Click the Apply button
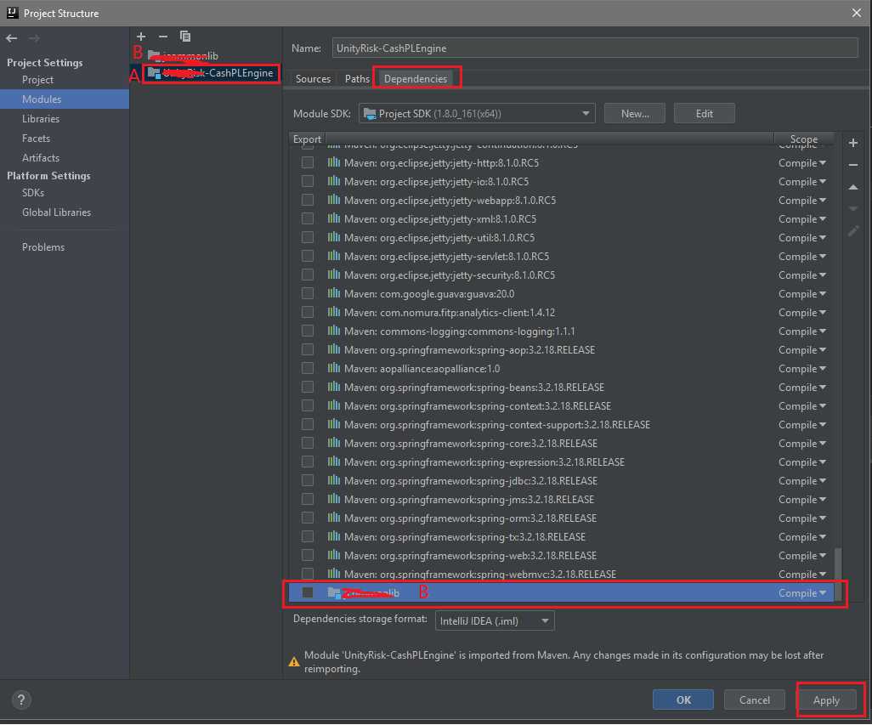This screenshot has width=872, height=725. [826, 700]
